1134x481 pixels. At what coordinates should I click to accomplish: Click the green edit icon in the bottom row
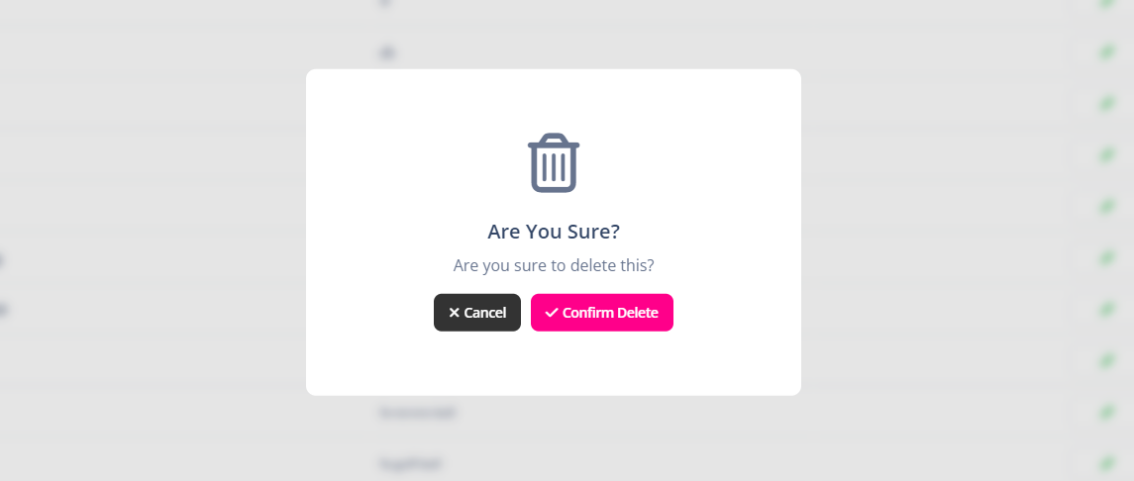click(1106, 463)
